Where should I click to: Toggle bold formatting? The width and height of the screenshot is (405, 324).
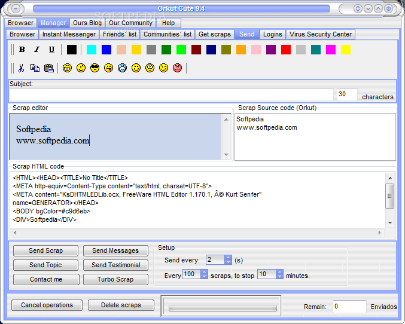tap(22, 50)
